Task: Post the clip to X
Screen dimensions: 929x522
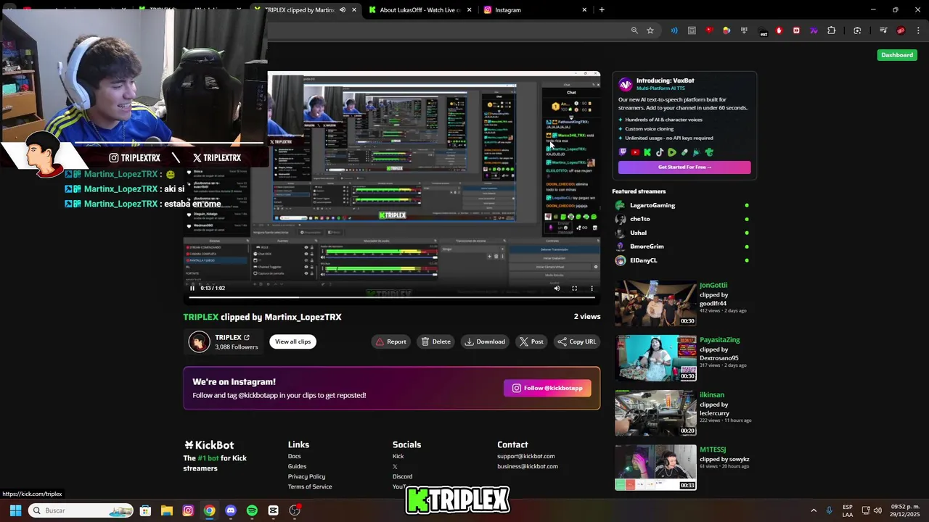Action: pos(531,341)
